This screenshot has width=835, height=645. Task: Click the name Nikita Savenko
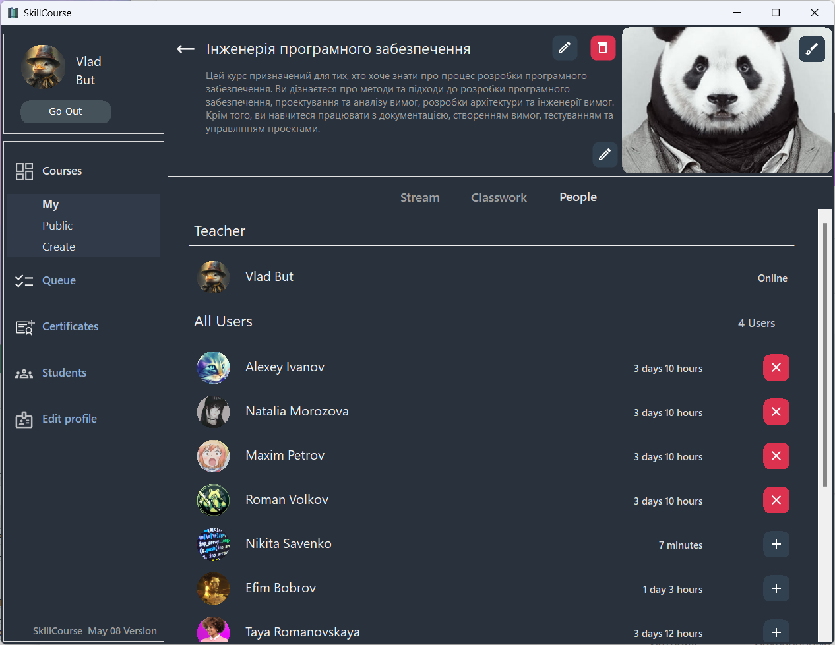point(289,543)
